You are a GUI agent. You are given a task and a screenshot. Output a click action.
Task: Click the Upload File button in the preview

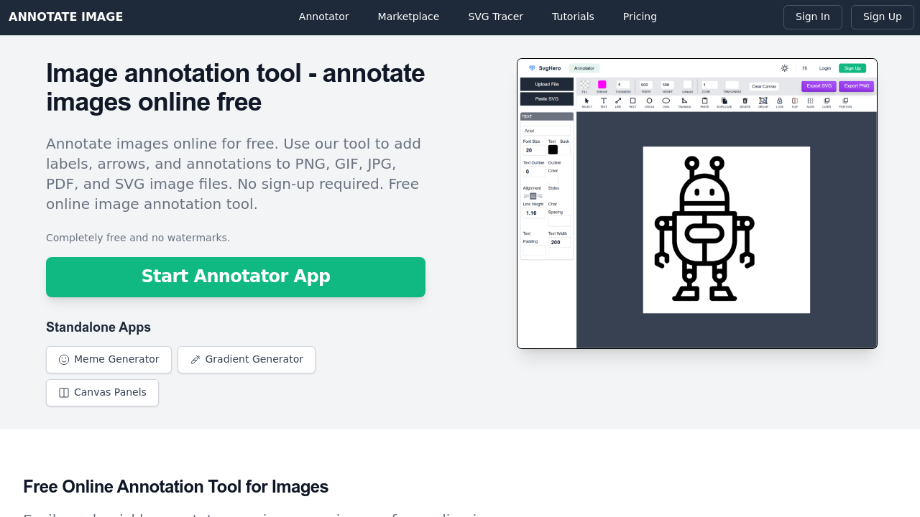(546, 84)
